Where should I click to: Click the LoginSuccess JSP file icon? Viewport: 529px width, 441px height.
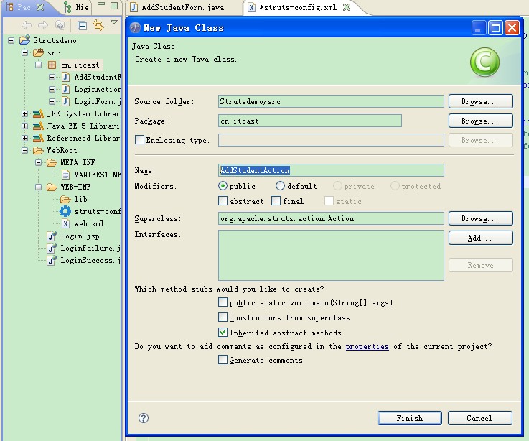52,260
